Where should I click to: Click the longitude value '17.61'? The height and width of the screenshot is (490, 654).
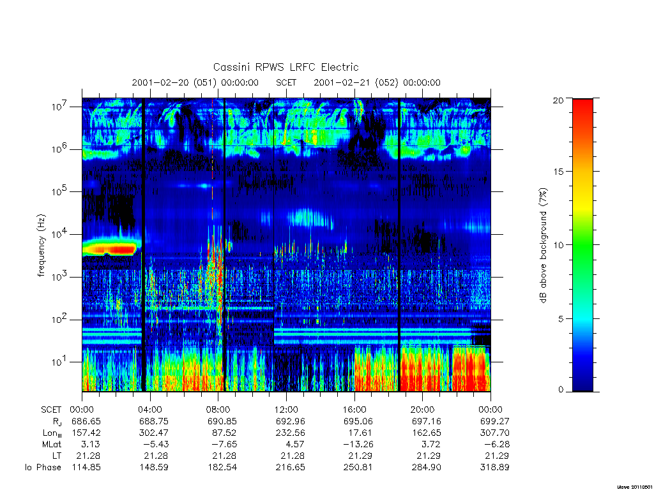(x=361, y=433)
